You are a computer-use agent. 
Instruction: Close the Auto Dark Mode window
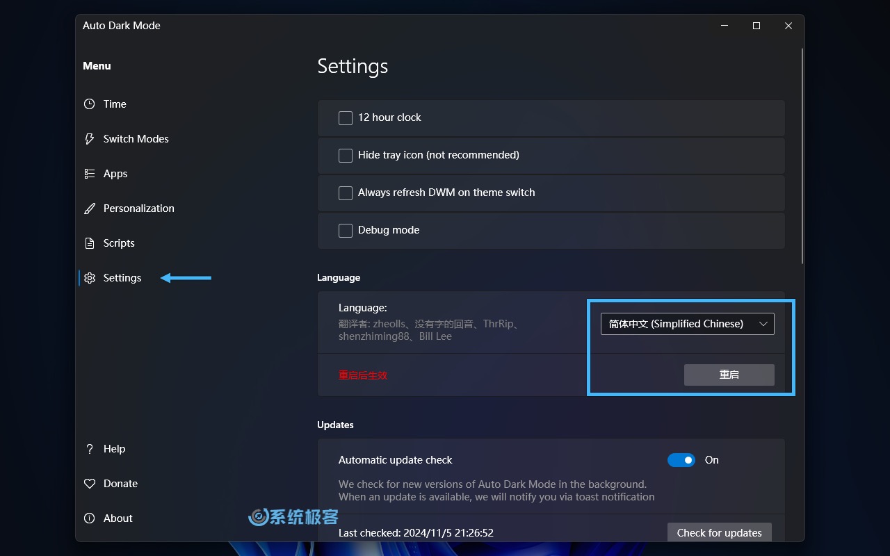click(788, 26)
